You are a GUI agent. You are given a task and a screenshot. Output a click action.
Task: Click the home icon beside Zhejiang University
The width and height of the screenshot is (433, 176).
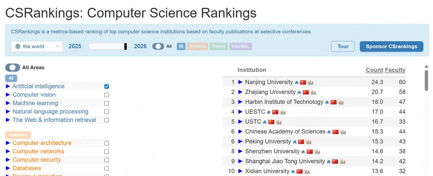[x=299, y=92]
